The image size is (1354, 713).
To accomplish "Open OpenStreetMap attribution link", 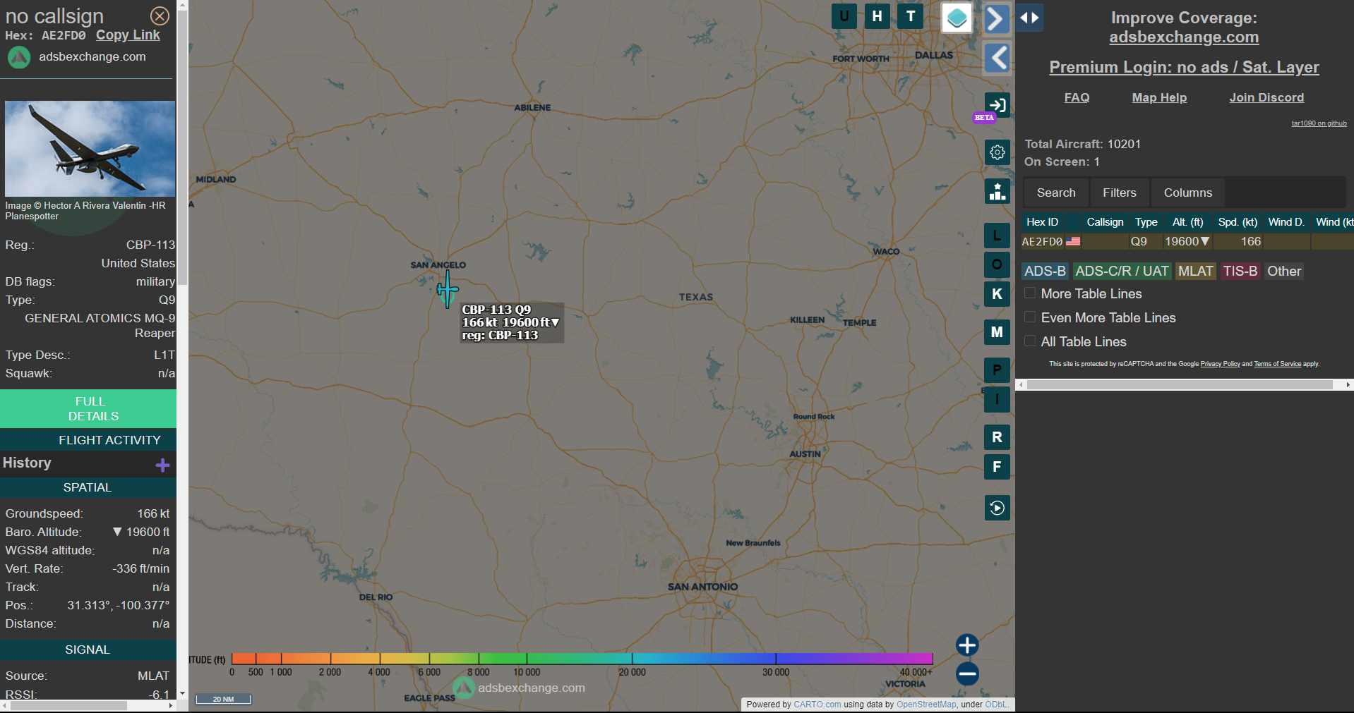I will [925, 705].
